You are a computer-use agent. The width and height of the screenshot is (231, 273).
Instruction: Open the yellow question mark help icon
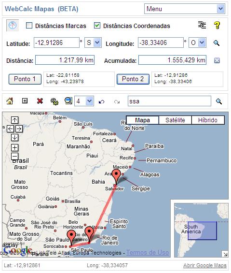(217, 25)
